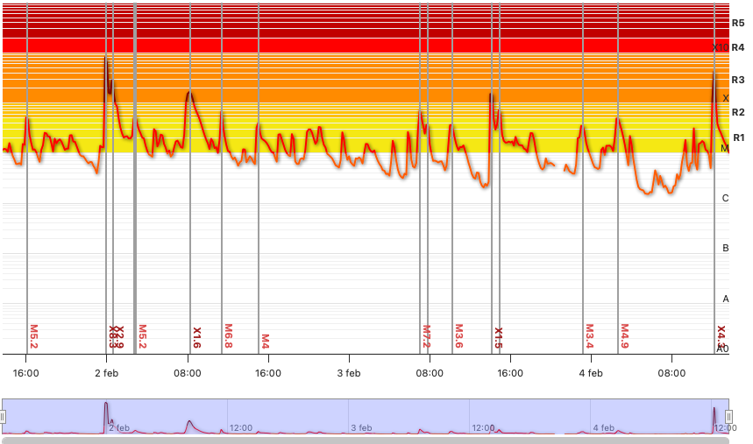Click the M3.6 flare marker label
Image resolution: width=753 pixels, height=444 pixels.
pos(458,336)
